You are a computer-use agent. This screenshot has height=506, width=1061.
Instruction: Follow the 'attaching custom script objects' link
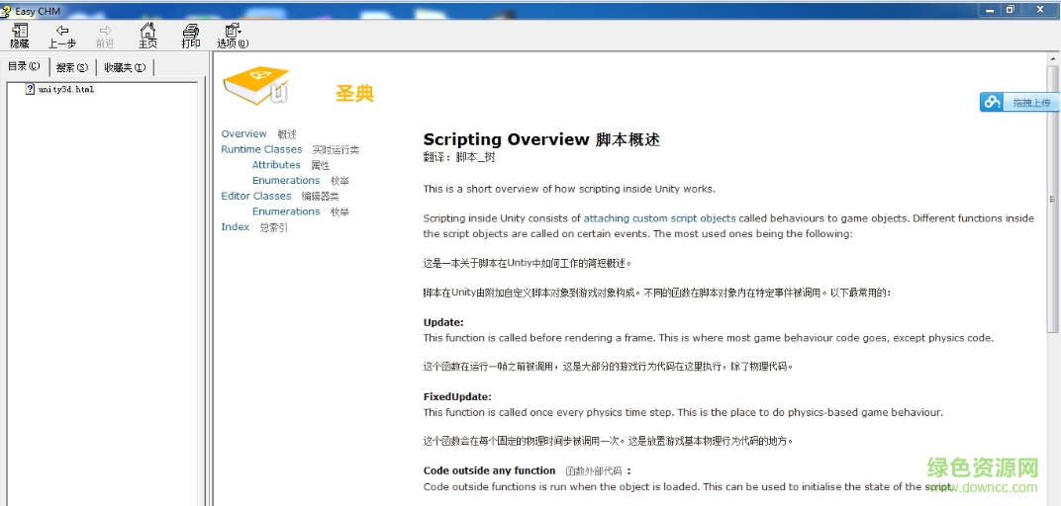point(660,218)
